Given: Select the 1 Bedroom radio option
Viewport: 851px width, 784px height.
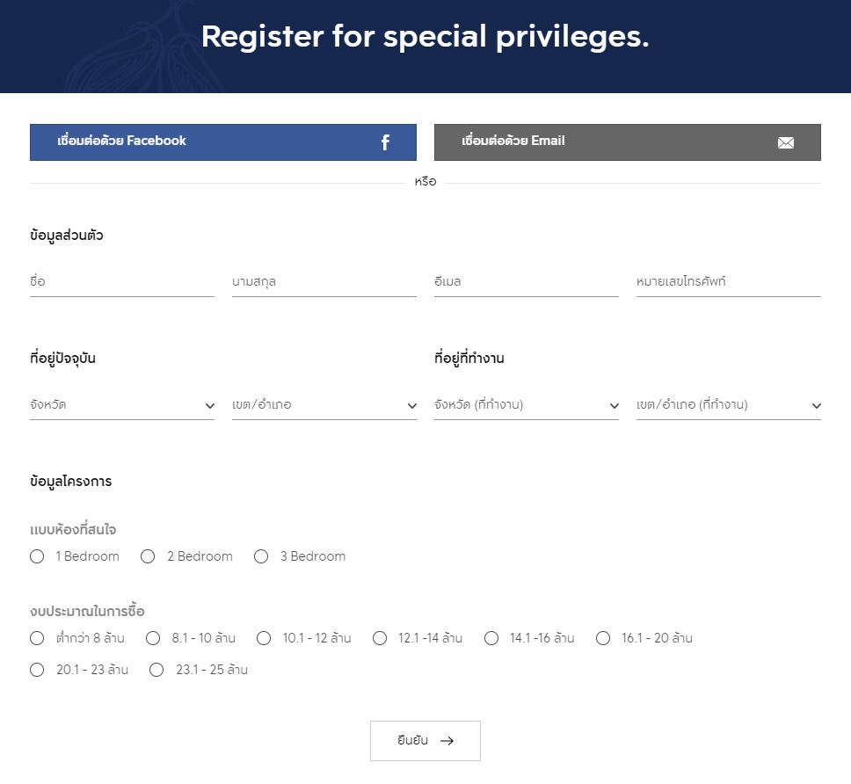Looking at the screenshot, I should tap(37, 556).
